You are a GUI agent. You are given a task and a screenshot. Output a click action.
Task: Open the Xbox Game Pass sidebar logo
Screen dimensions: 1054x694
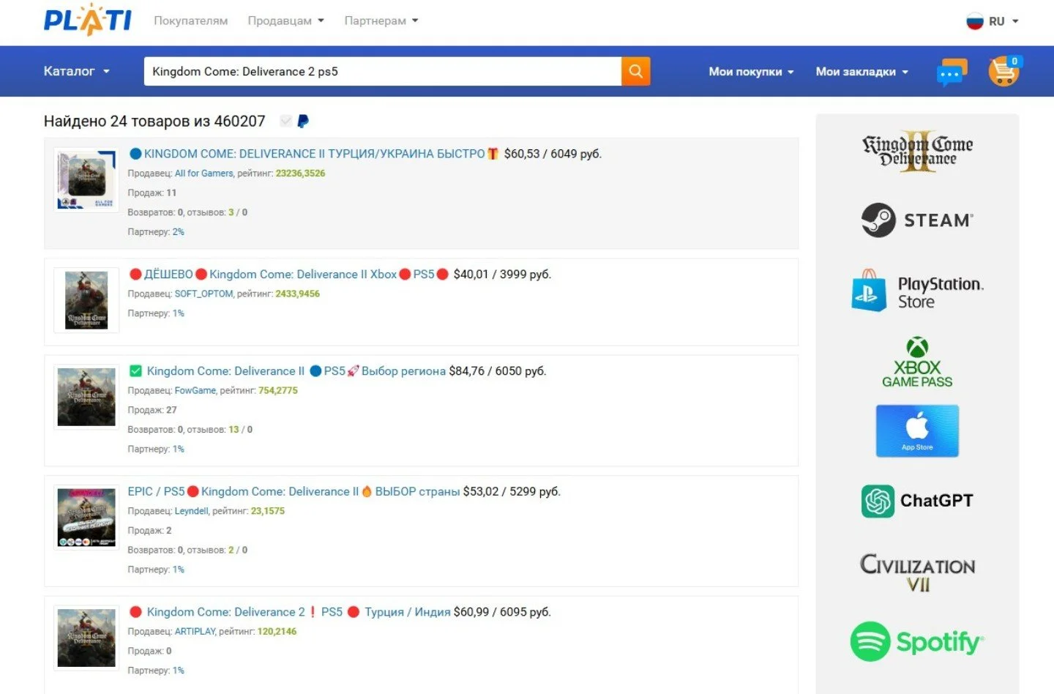[x=917, y=362]
